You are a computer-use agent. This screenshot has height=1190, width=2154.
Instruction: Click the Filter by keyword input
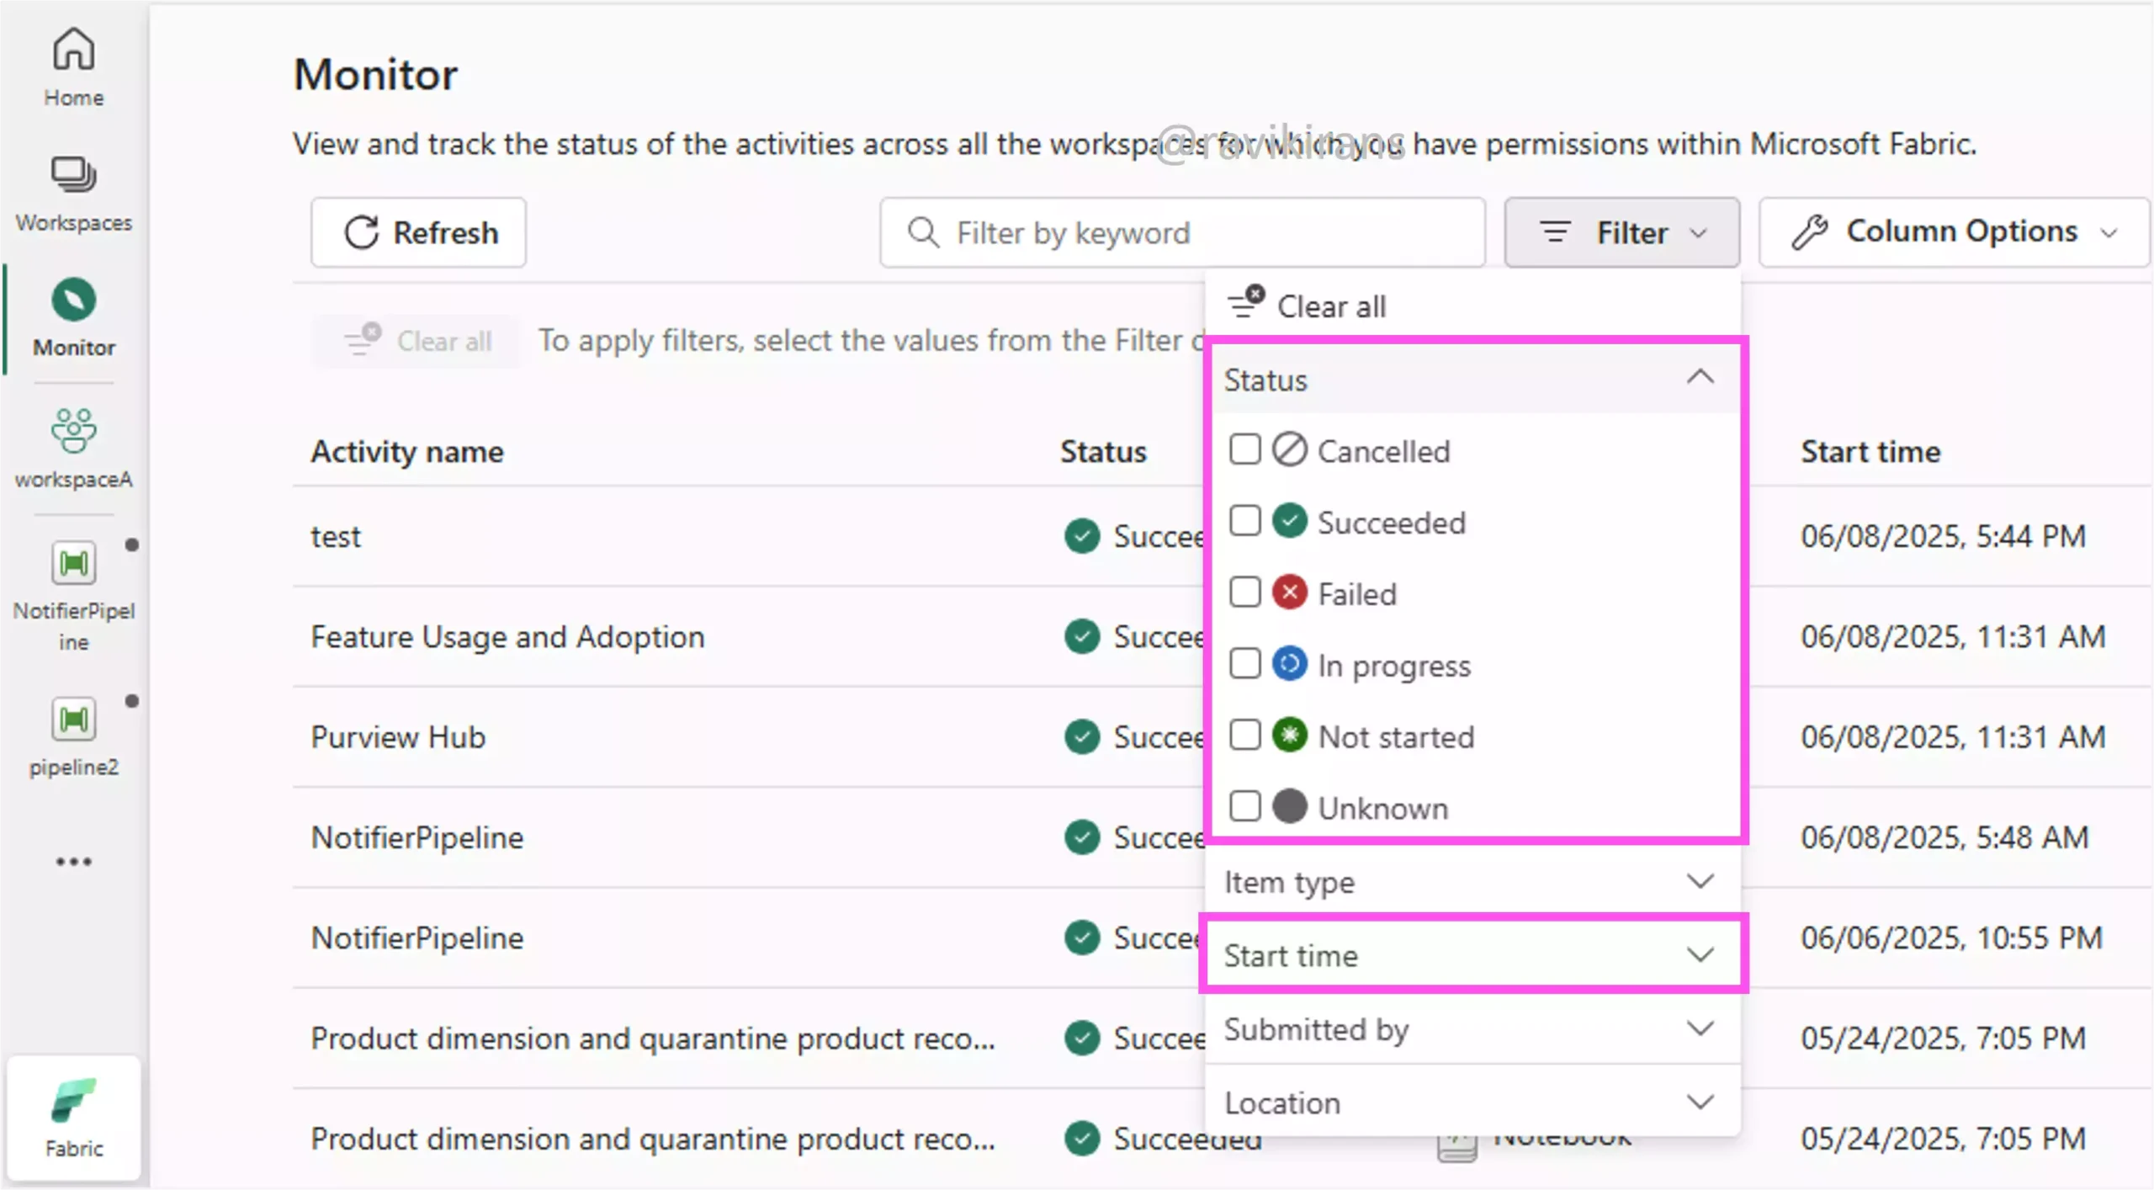click(1182, 232)
